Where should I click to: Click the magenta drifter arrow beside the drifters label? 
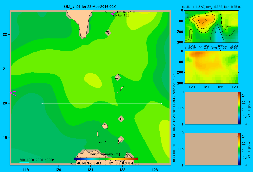pos(113,14)
